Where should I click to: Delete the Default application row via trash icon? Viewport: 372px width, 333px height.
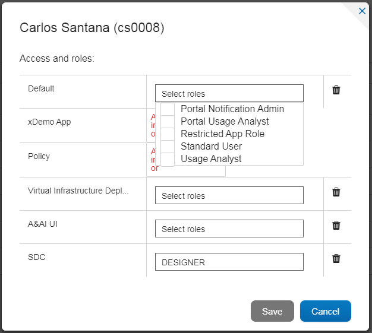[x=336, y=90]
